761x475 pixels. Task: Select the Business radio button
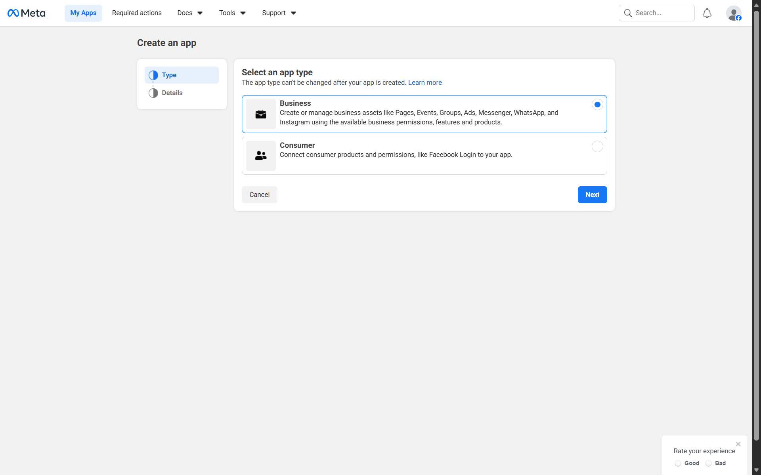pos(597,105)
